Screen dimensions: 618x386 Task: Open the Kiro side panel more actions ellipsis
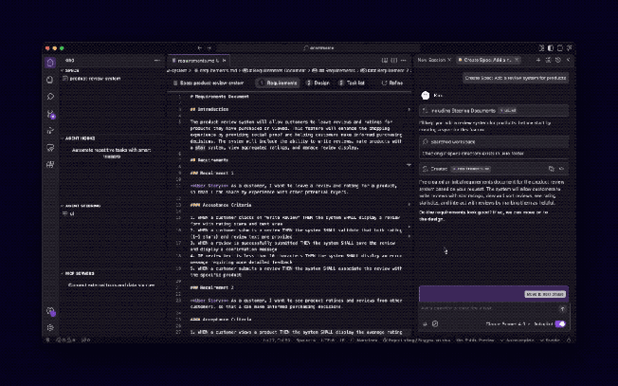click(156, 61)
